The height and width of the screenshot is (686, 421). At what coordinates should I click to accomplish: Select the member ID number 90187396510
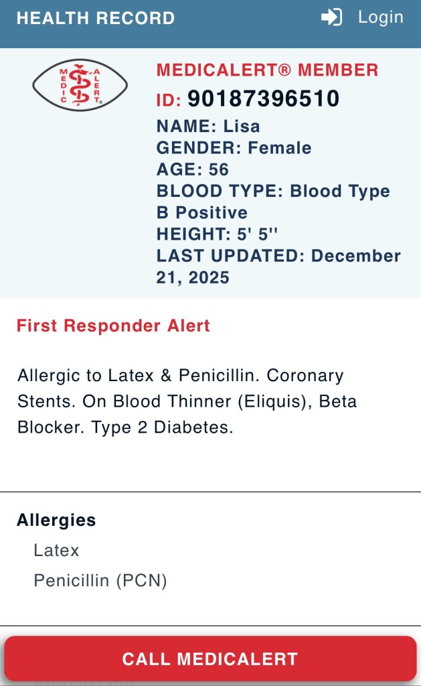click(x=263, y=99)
